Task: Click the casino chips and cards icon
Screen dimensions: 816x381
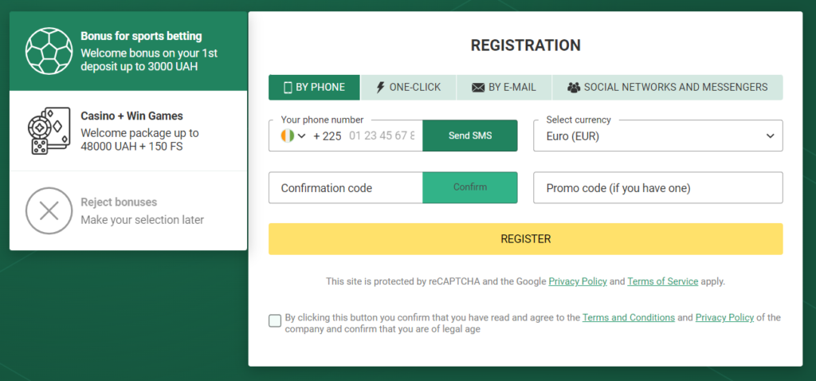Action: pyautogui.click(x=49, y=131)
